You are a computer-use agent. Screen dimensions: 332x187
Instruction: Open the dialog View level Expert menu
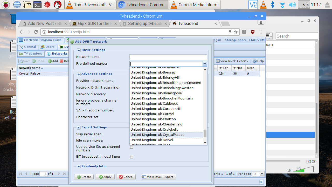coord(159,177)
